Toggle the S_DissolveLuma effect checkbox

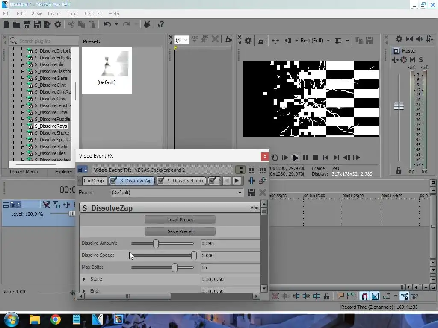[x=161, y=181]
